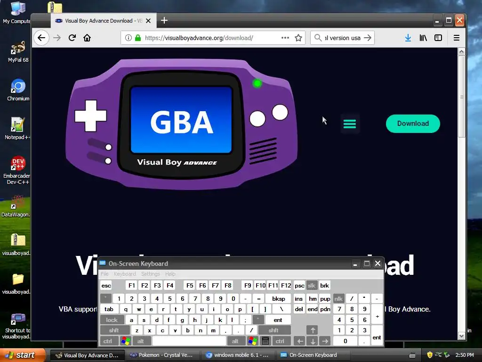
Task: Click the search arrow go button
Action: pos(368,38)
